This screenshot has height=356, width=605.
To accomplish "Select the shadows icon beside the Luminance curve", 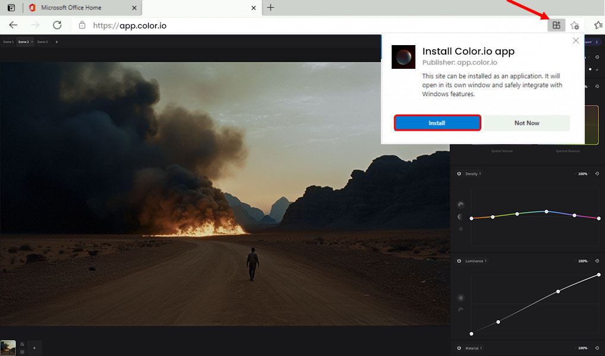I will (460, 309).
